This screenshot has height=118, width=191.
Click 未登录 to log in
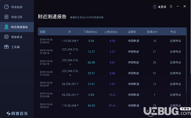coord(162,7)
